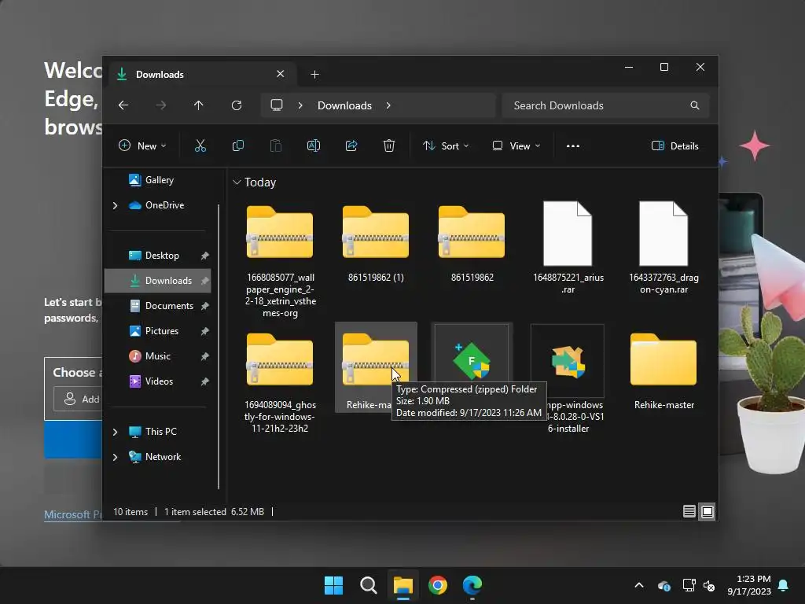The image size is (805, 604).
Task: Open notifications bell in system tray
Action: click(784, 585)
